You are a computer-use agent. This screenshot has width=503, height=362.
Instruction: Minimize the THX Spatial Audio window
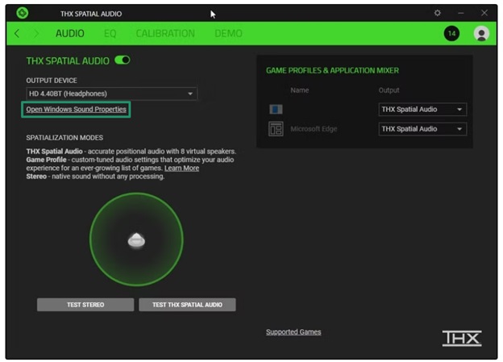tap(461, 13)
